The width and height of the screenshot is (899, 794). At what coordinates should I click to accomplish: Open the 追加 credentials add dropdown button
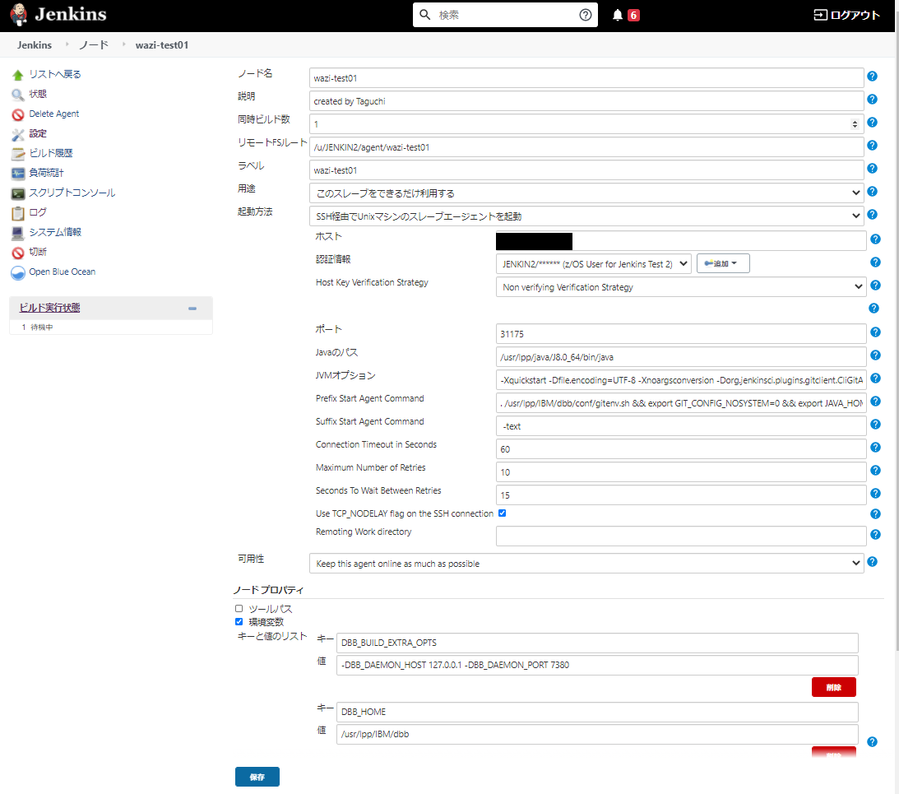(x=723, y=263)
